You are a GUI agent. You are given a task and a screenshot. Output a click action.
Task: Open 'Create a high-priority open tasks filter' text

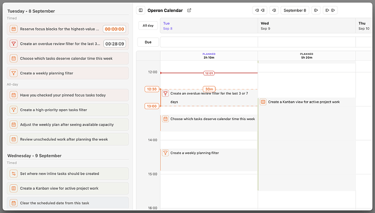(x=54, y=110)
